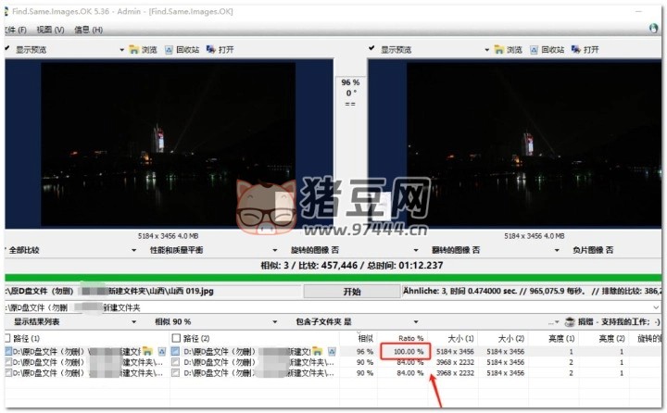Click the 捐赠 donate icon
Viewport: 667px width, 413px height.
pos(569,322)
